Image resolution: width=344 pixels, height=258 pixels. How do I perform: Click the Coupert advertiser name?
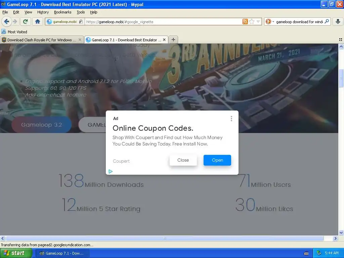pyautogui.click(x=121, y=161)
